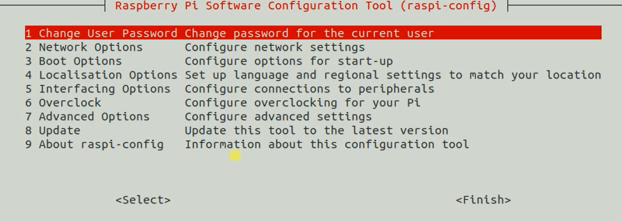Click 'Change password for the current user' text
Image resolution: width=622 pixels, height=221 pixels.
click(x=309, y=33)
